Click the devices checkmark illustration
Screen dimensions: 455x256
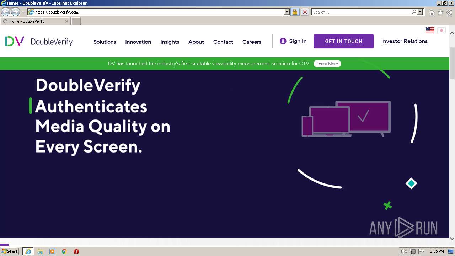[346, 119]
